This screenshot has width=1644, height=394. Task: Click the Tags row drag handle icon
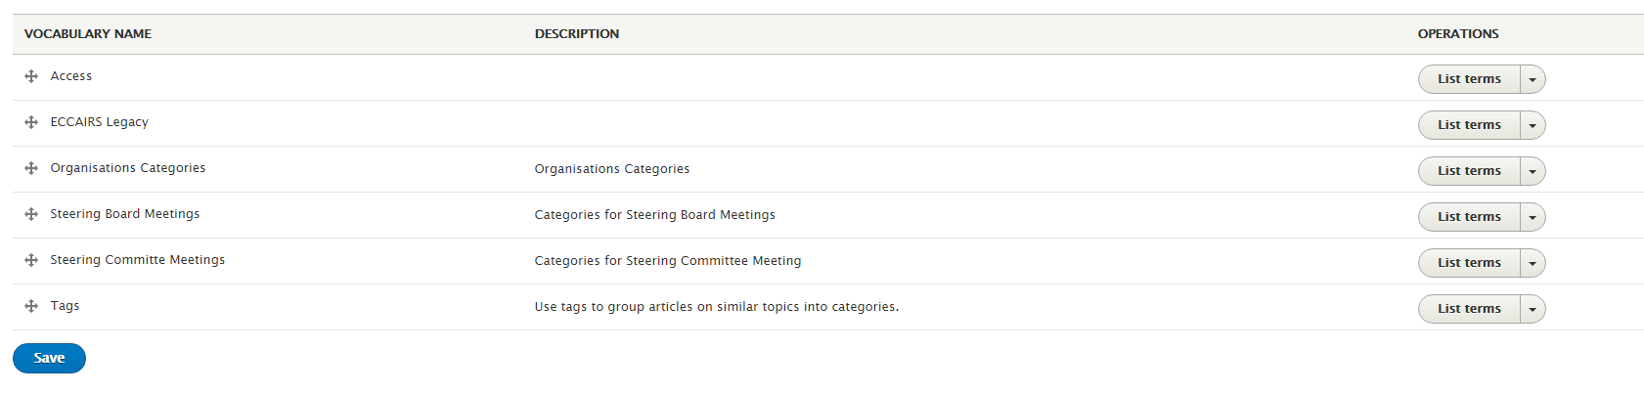coord(31,306)
